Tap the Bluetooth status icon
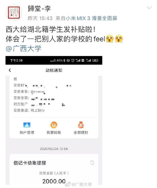The width and height of the screenshot is (157, 188). pos(64,60)
